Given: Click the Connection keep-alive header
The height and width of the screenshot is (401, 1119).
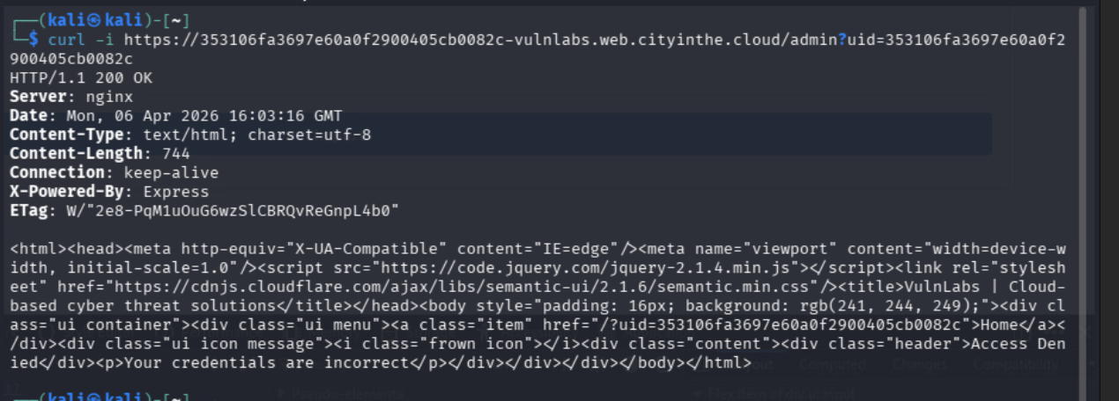Looking at the screenshot, I should [x=114, y=172].
